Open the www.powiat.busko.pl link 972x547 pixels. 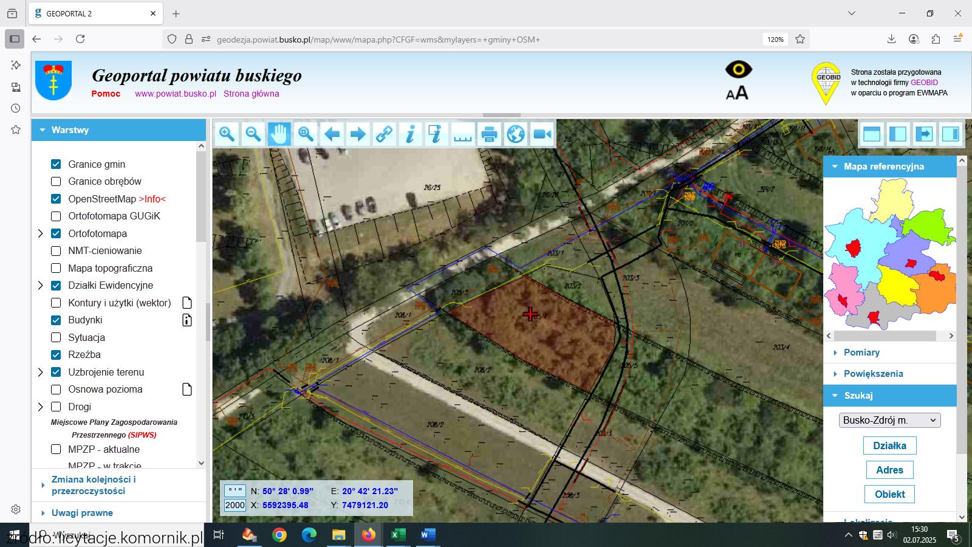[176, 94]
